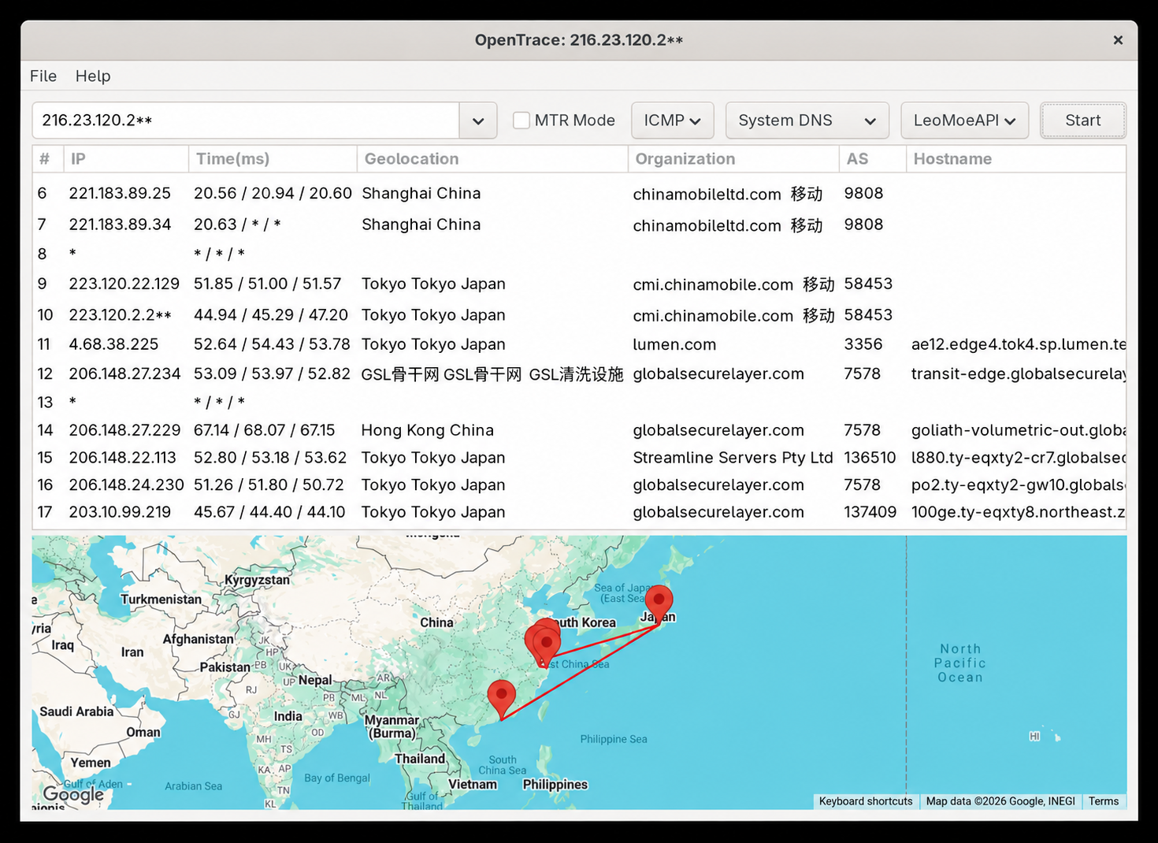This screenshot has width=1158, height=843.
Task: Open the File menu
Action: tap(43, 76)
